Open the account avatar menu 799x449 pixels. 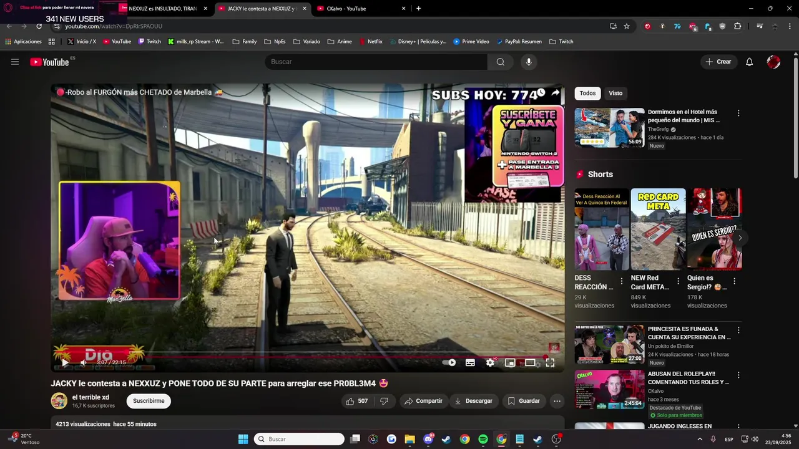coord(773,62)
